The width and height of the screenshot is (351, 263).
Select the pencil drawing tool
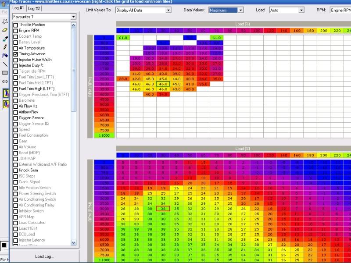click(5, 47)
